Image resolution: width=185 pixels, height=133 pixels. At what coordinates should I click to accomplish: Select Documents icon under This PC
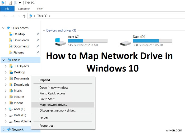click(11, 78)
